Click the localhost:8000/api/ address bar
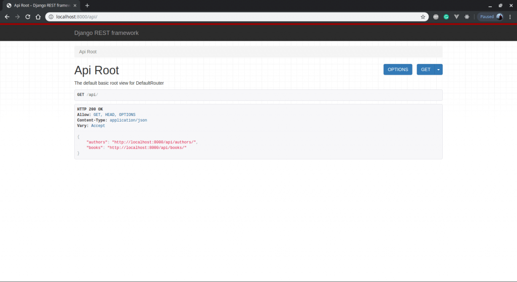Image resolution: width=517 pixels, height=282 pixels. click(237, 17)
